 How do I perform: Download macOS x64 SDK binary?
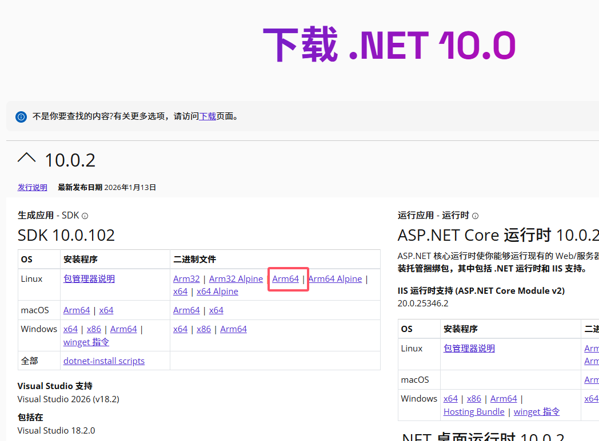click(x=216, y=310)
